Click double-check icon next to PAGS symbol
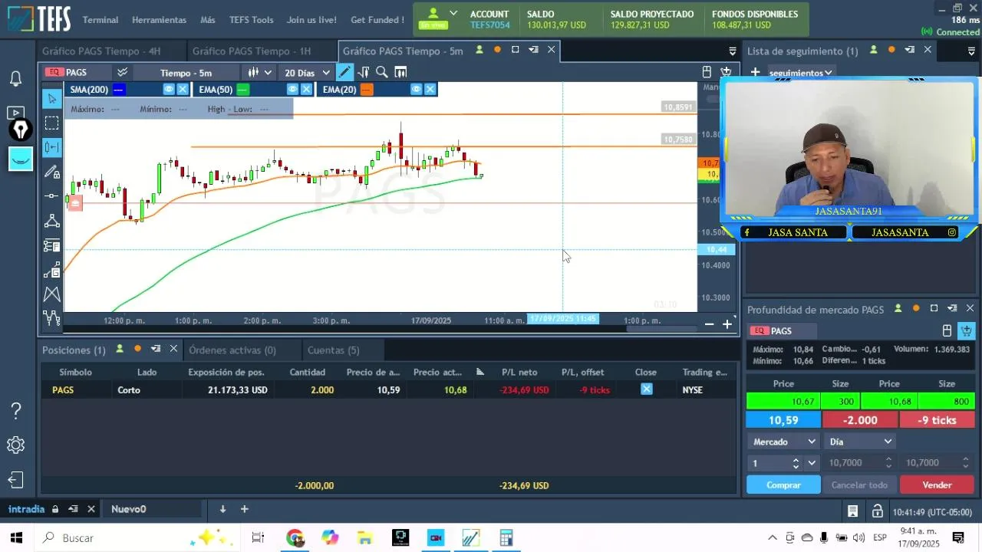Viewport: 982px width, 552px height. click(x=122, y=72)
